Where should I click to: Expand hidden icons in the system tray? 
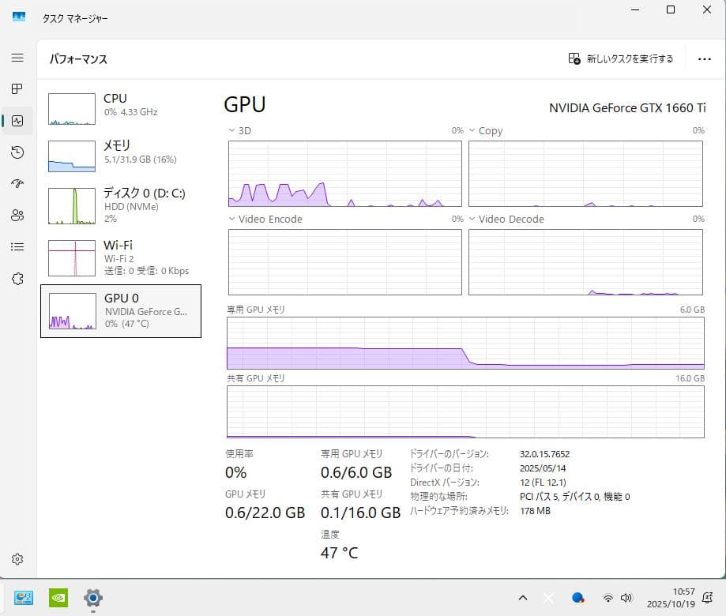[522, 598]
